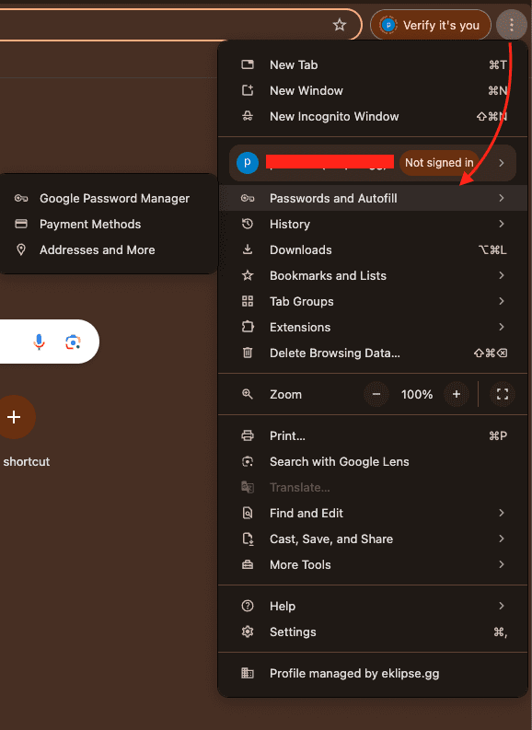This screenshot has height=730, width=532.
Task: Click the blue profile avatar P
Action: (248, 163)
